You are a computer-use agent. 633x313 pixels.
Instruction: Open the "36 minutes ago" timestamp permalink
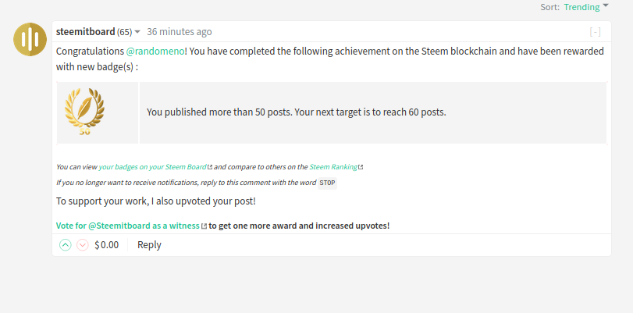[179, 32]
